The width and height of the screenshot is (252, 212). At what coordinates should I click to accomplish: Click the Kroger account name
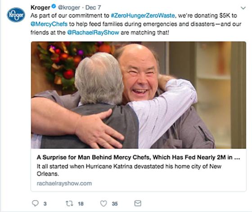pos(40,8)
